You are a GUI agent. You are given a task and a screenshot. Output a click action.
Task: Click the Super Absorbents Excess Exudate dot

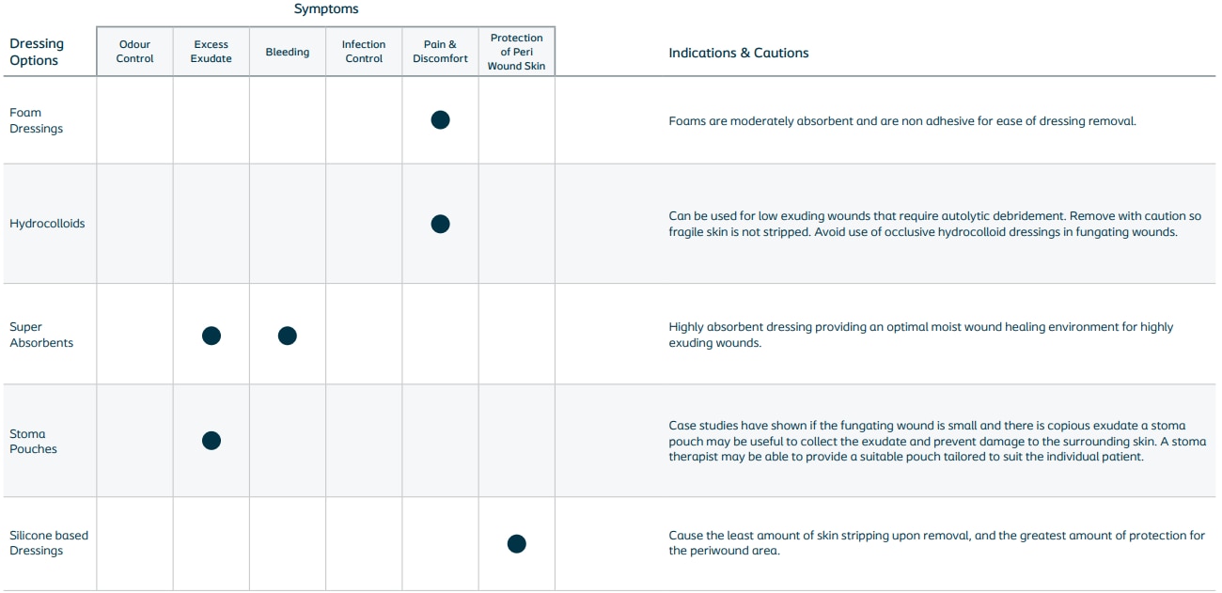[x=211, y=336]
